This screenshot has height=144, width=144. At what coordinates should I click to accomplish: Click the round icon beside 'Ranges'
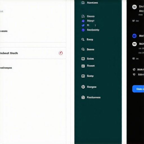coord(83,87)
